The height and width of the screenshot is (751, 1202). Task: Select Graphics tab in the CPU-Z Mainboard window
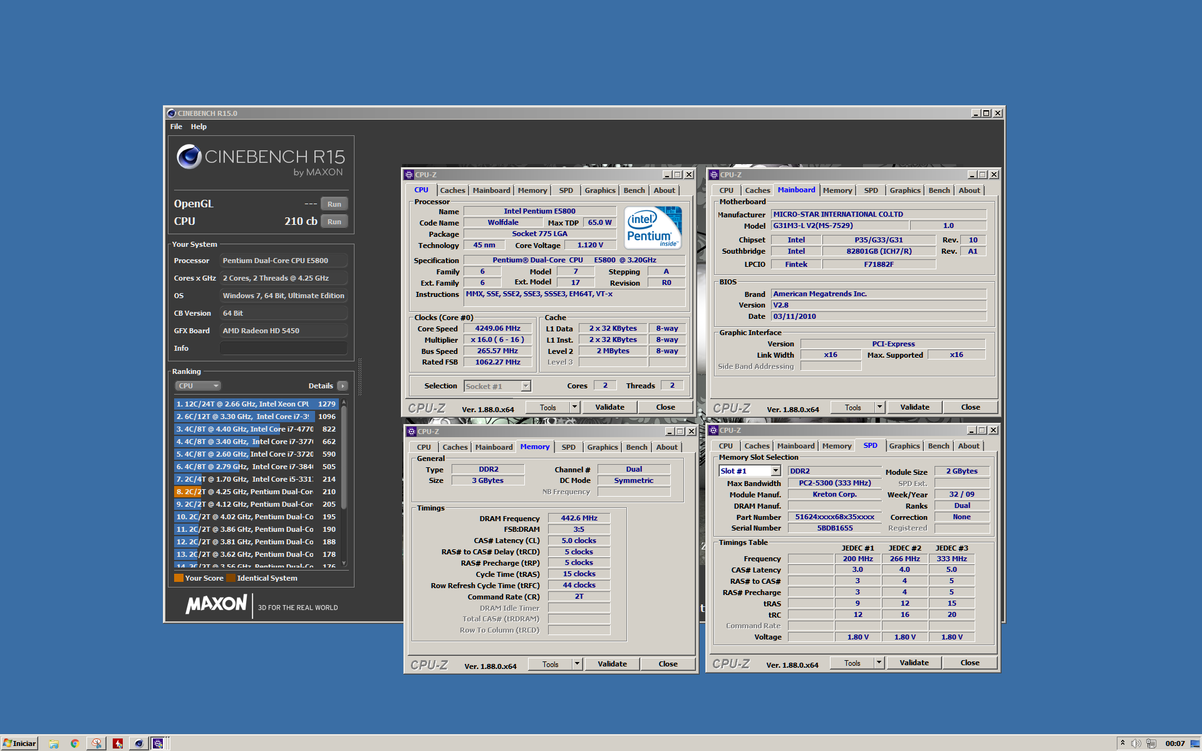pos(905,190)
